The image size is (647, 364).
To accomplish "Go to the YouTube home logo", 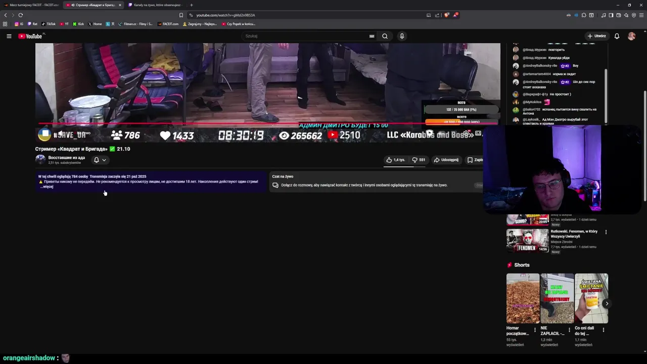I will point(30,36).
